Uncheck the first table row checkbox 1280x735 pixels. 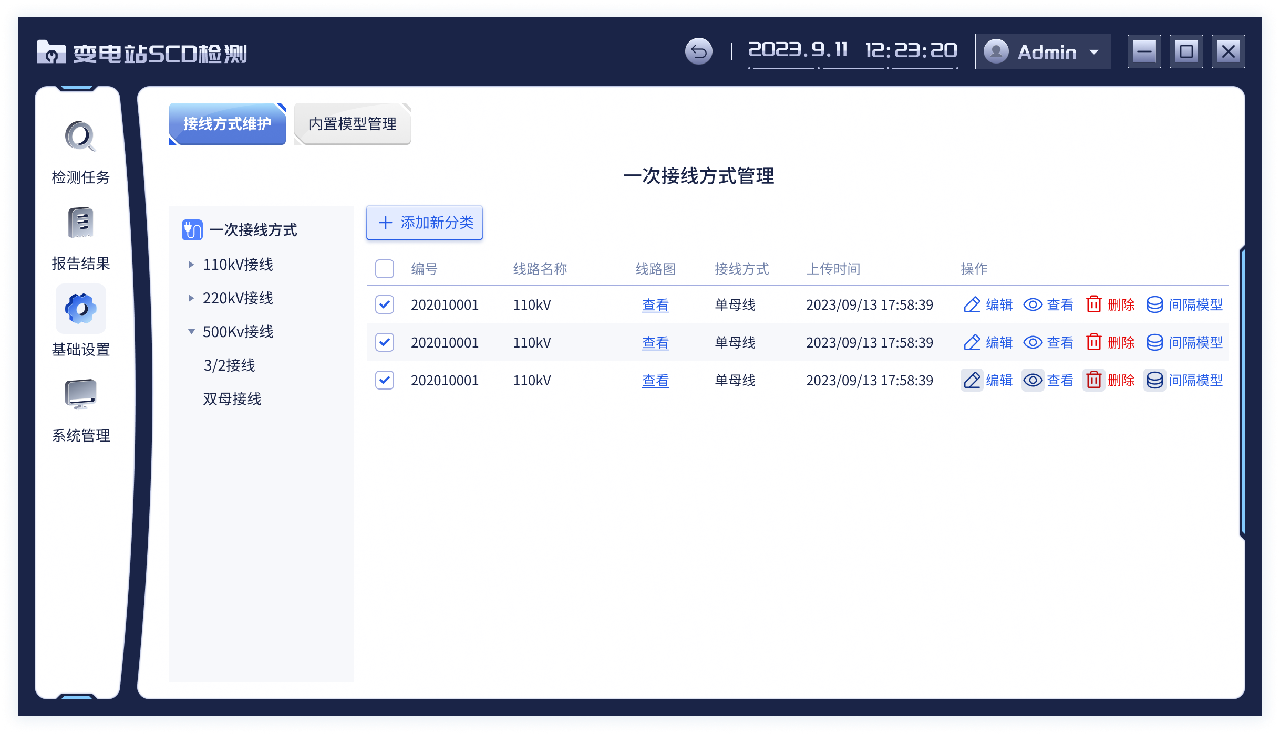click(385, 304)
